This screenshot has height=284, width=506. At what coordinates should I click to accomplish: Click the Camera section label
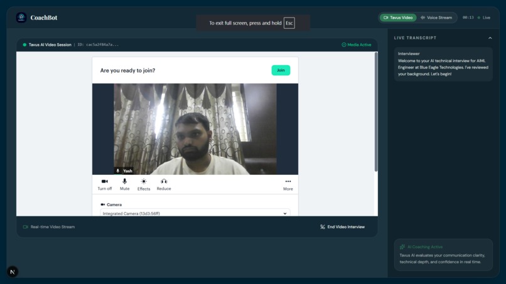[111, 205]
